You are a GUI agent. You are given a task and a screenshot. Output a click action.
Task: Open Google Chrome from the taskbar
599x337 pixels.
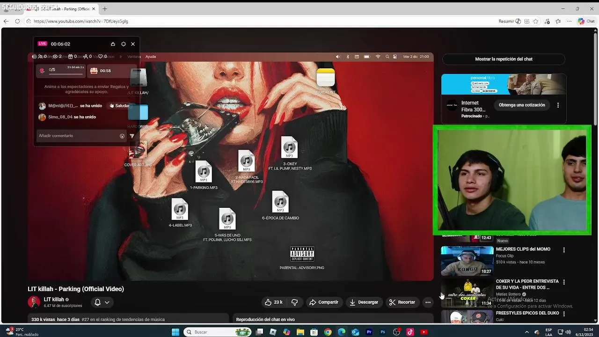tap(328, 332)
